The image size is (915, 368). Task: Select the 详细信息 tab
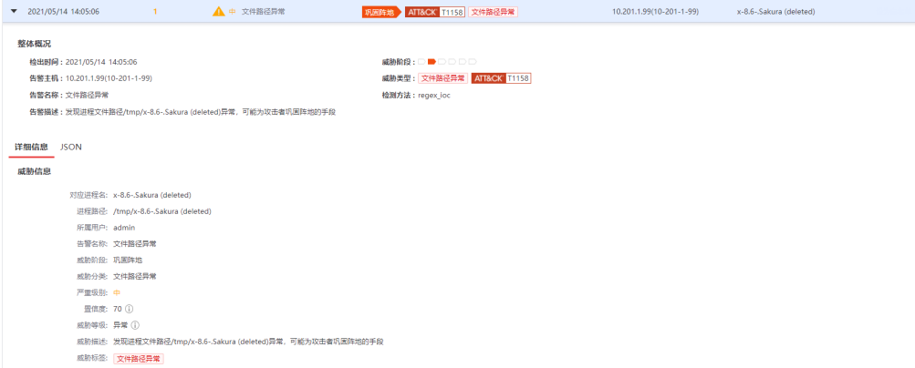click(x=31, y=147)
